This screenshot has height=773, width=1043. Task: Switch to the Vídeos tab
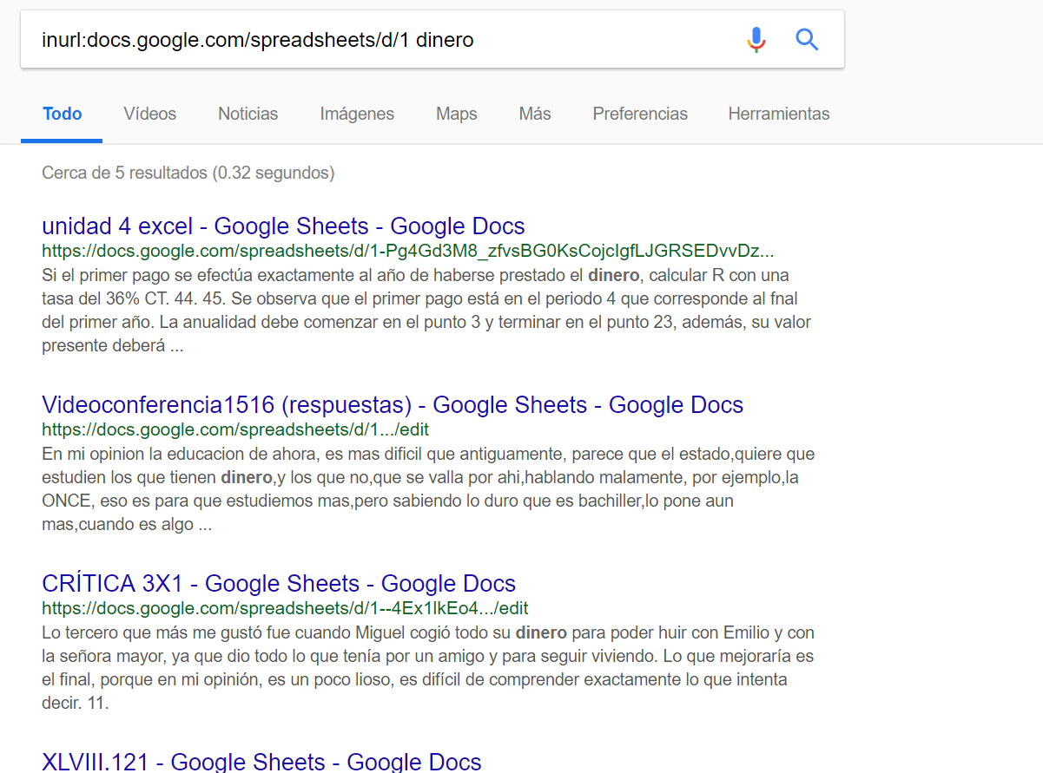(x=149, y=114)
